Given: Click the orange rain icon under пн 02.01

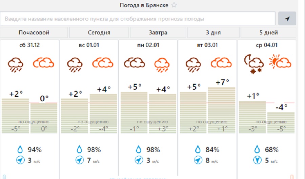Looking at the screenshot, I should tap(162, 65).
